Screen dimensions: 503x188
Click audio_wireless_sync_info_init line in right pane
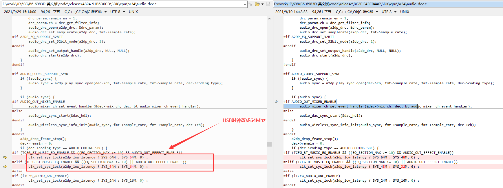click(x=388, y=125)
